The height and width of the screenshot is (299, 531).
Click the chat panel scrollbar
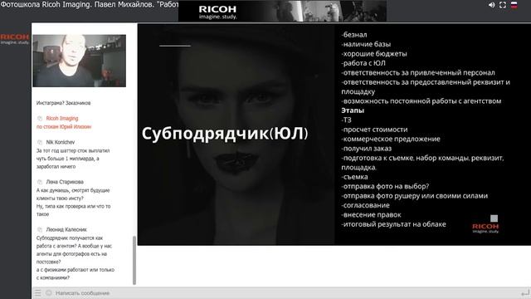[134, 260]
